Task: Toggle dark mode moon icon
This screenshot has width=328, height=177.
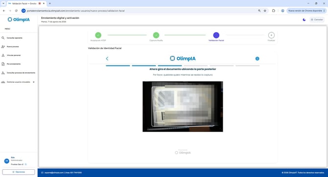Action: pos(304,20)
